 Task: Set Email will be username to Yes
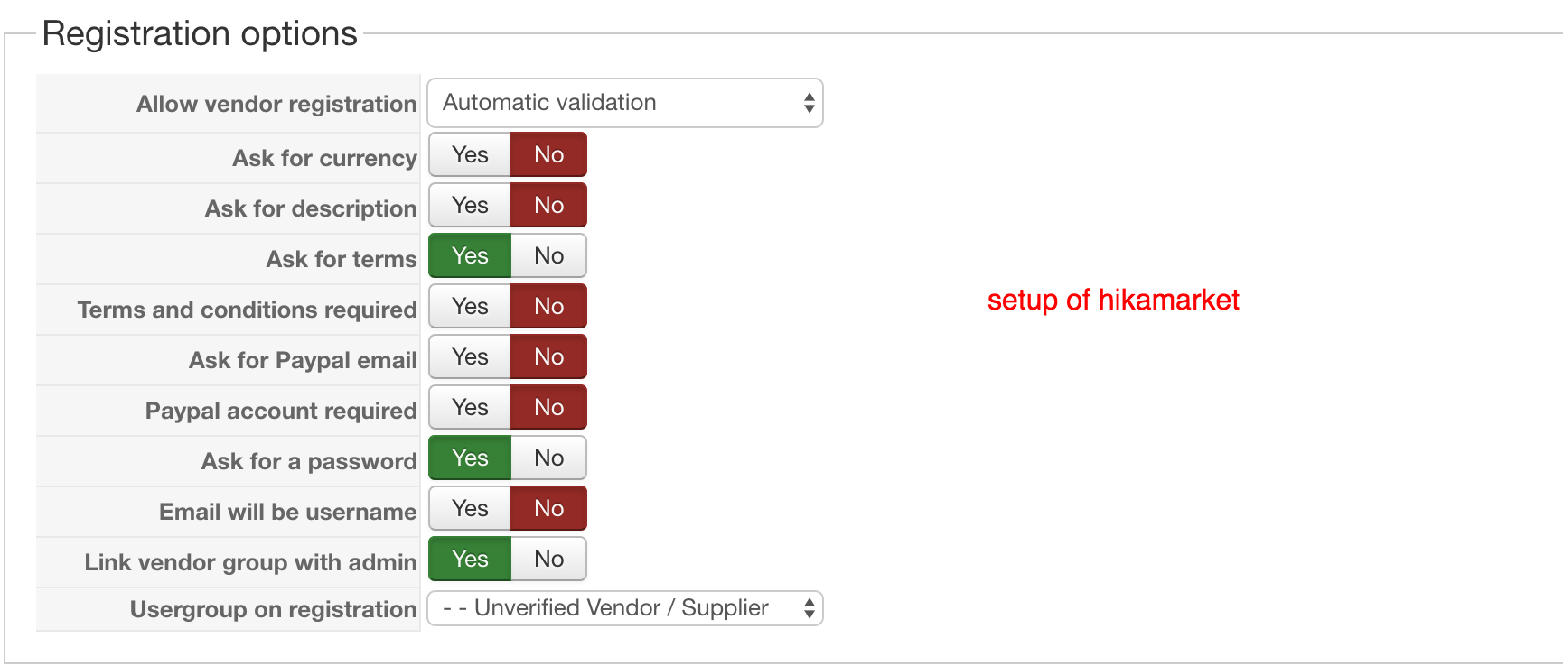(470, 509)
